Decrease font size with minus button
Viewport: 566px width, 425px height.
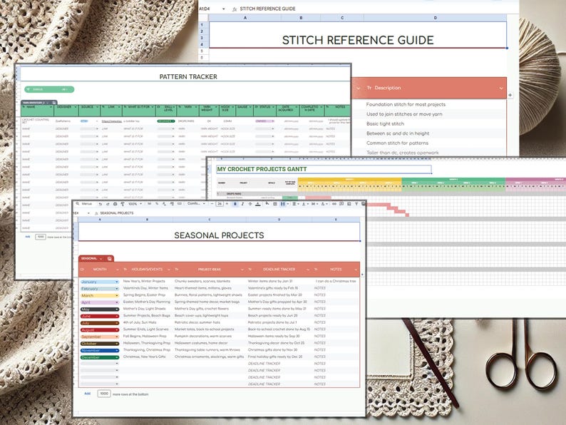tap(212, 204)
